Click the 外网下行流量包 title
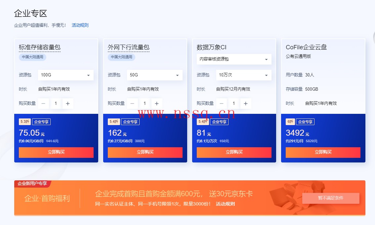The width and height of the screenshot is (375, 225). pyautogui.click(x=129, y=47)
